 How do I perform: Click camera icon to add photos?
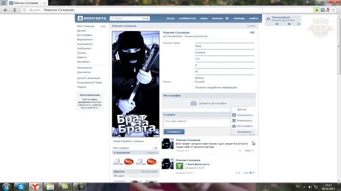pyautogui.click(x=193, y=103)
